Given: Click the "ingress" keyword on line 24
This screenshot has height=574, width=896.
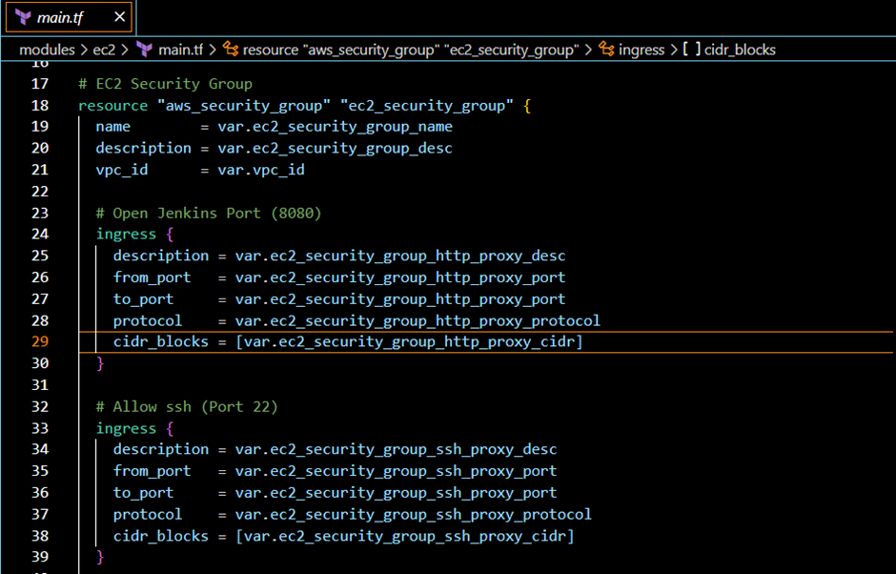Looking at the screenshot, I should click(126, 235).
